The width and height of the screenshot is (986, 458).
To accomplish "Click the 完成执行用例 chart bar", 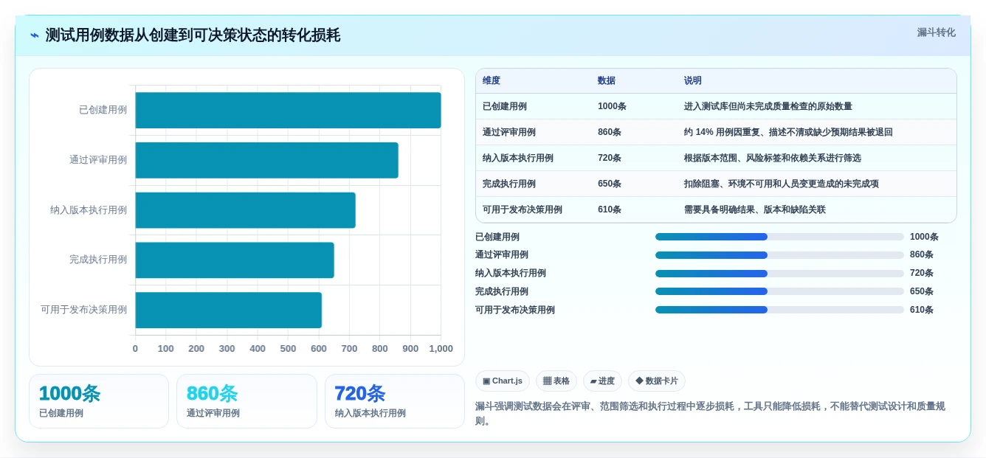I will (235, 260).
